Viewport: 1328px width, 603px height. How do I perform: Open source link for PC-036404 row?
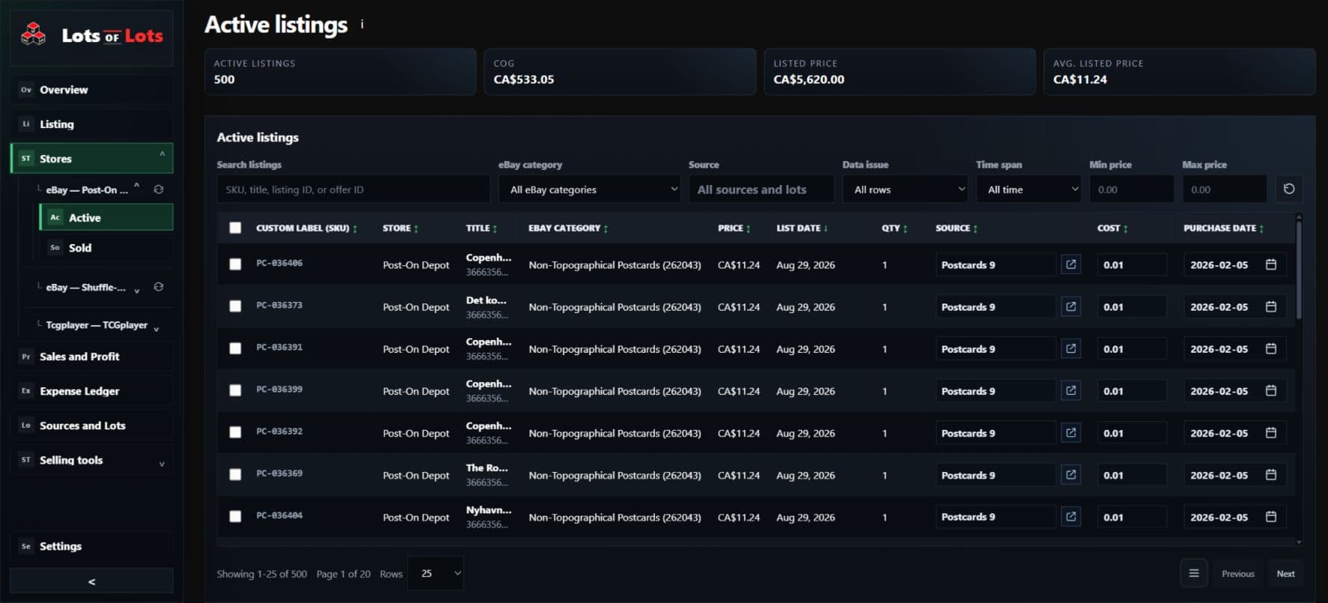(x=1071, y=516)
